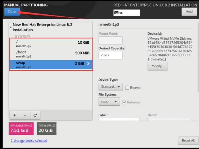Click the SYSTEM section label
The height and width of the screenshot is (149, 199).
22,36
